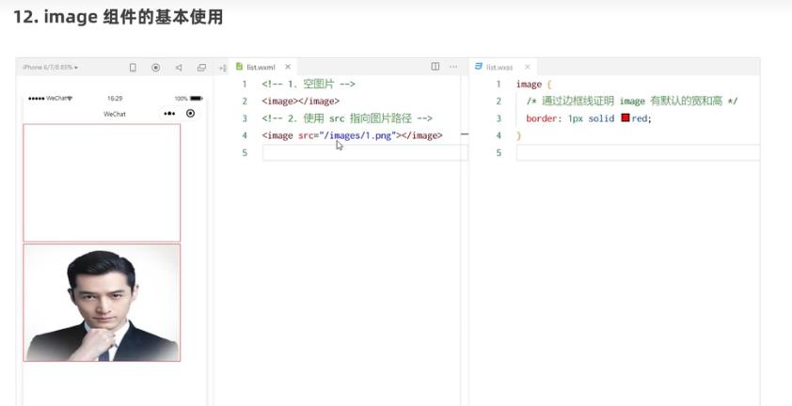Click line number 4 in list.wxml
The height and width of the screenshot is (406, 792).
(x=245, y=136)
